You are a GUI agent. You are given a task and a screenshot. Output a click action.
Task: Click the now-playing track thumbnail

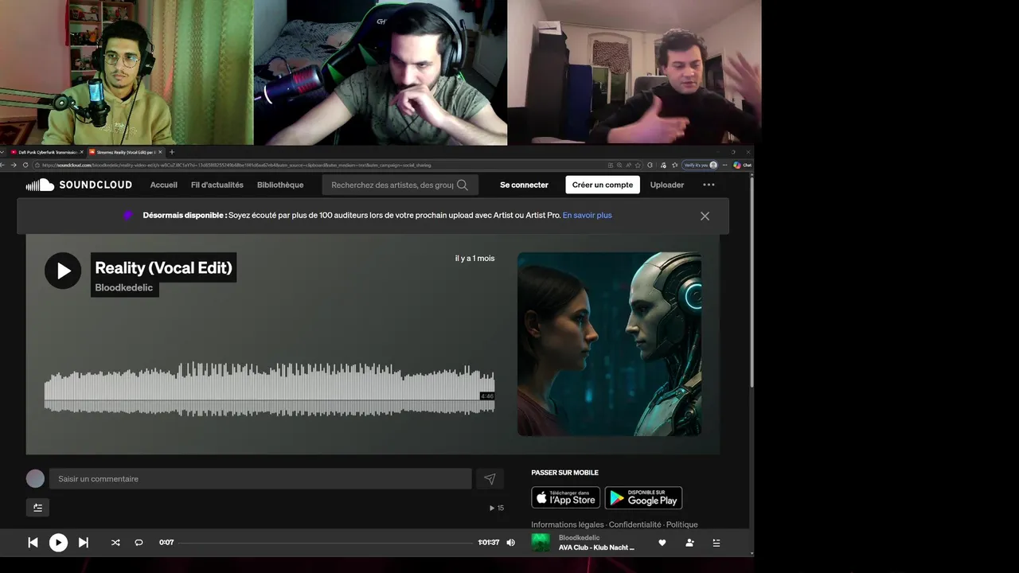coord(541,543)
